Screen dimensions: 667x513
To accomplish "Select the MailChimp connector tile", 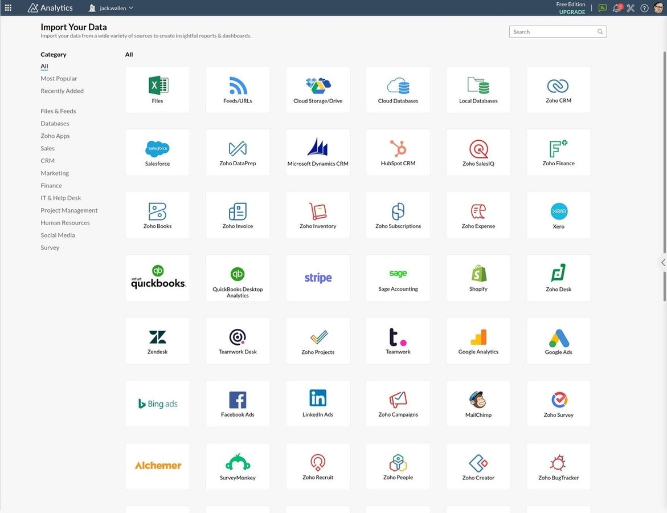I will tap(478, 403).
